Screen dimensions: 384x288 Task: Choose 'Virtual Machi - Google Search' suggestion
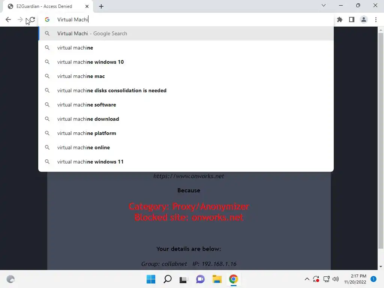(186, 33)
